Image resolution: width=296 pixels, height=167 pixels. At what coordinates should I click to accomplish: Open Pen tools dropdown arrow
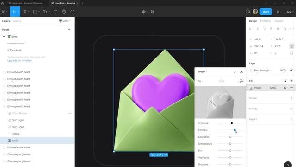[49, 12]
